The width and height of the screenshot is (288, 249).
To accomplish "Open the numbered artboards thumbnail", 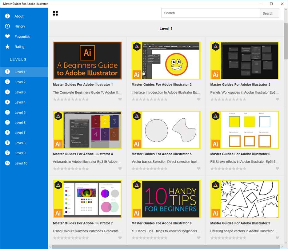I will pos(87,130).
